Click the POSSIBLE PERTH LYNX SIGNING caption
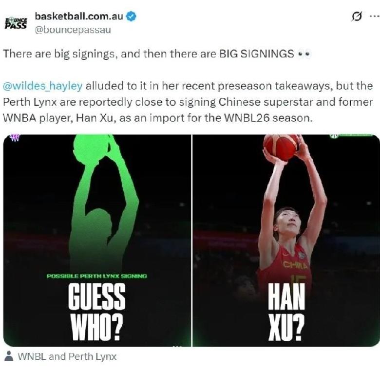This screenshot has width=380, height=370. tap(97, 276)
